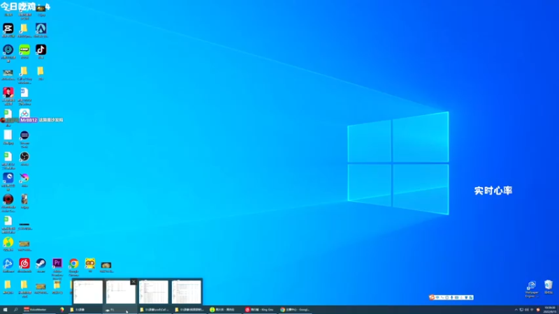The height and width of the screenshot is (314, 559).
Task: Open the blue arrow app left of NetEase Music
Action: [x=8, y=264]
